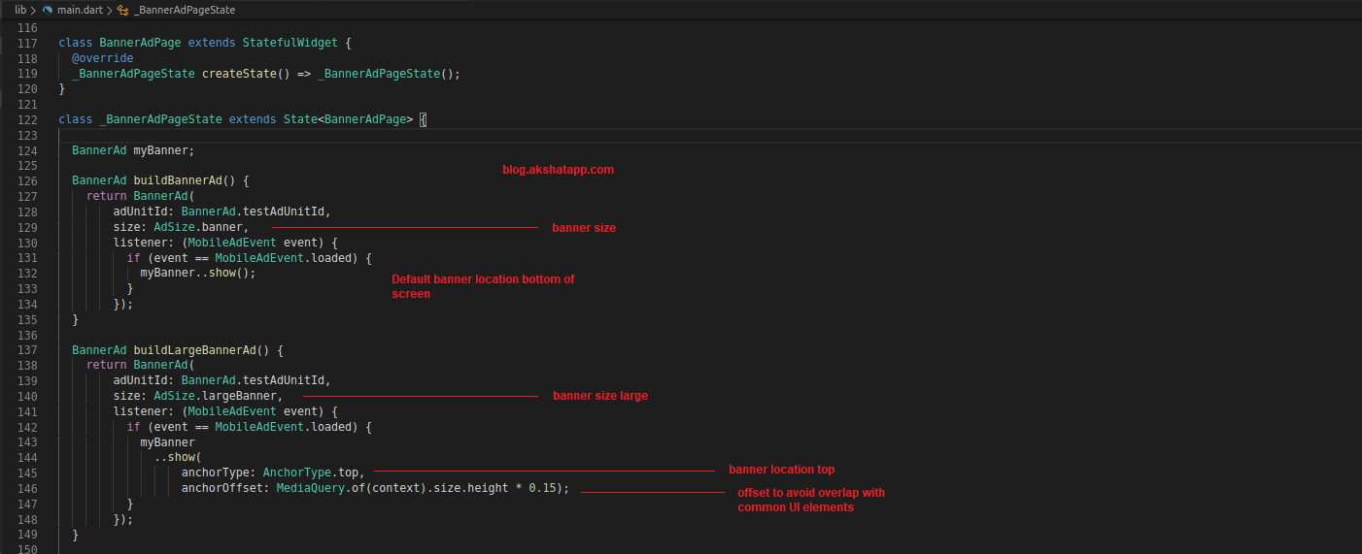Click the 0.15 multiplier value
1362x554 pixels.
(542, 488)
